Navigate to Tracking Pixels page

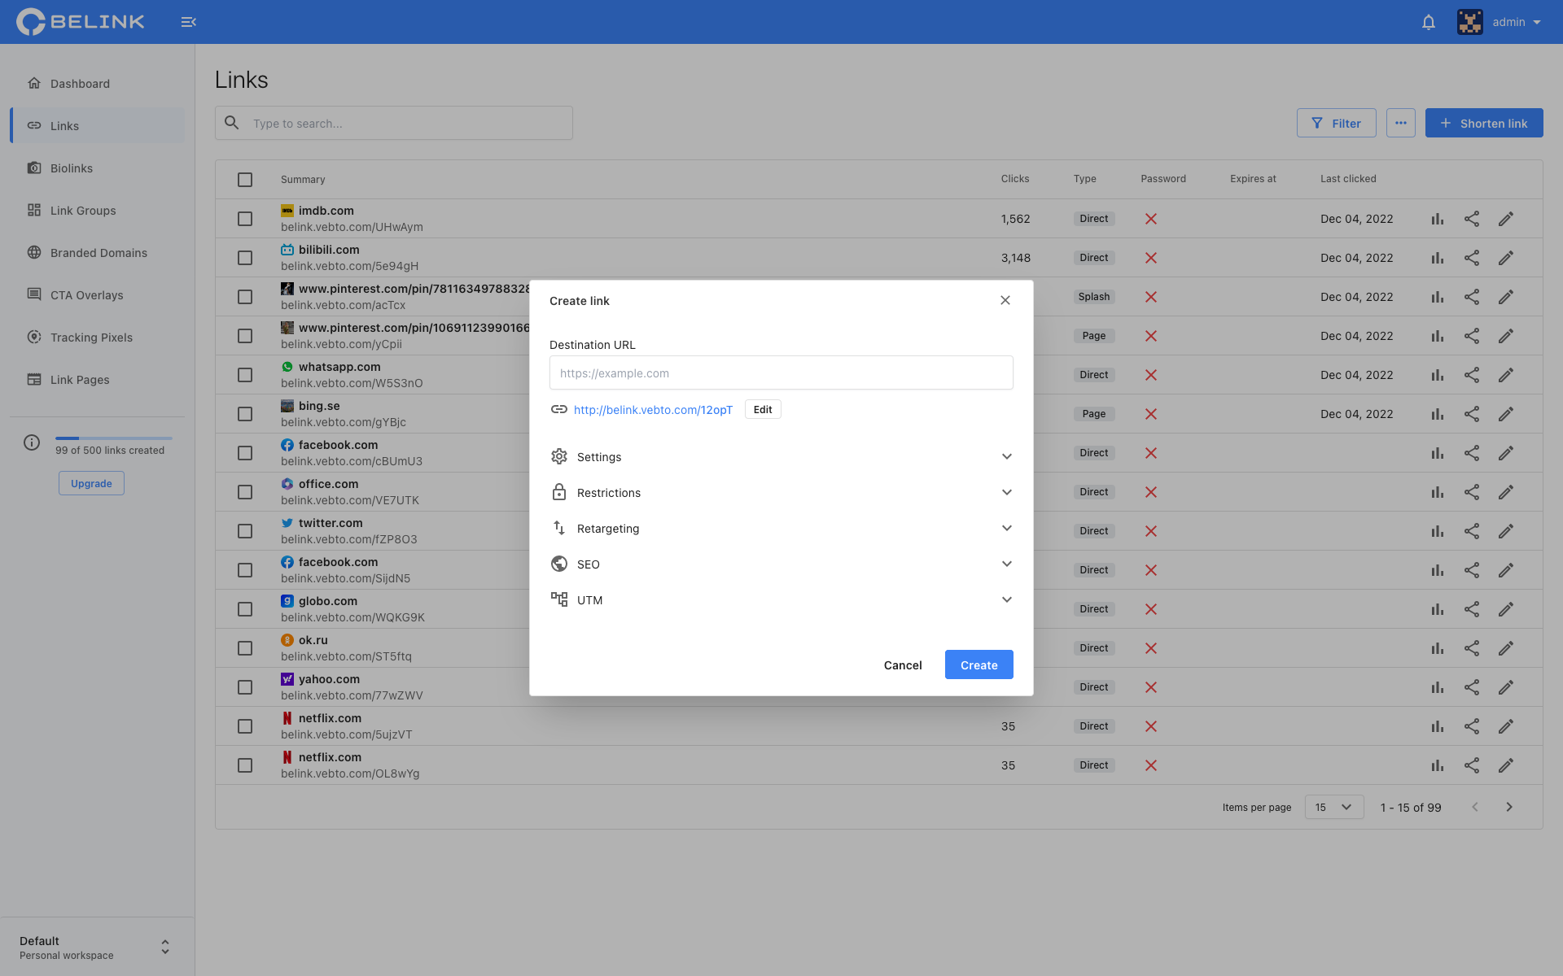point(91,338)
